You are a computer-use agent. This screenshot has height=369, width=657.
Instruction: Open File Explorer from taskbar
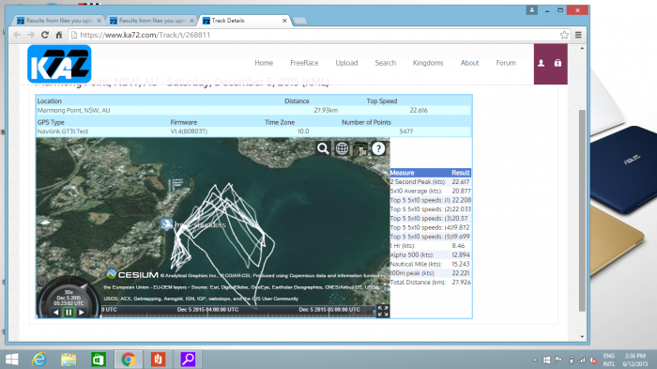(69, 360)
